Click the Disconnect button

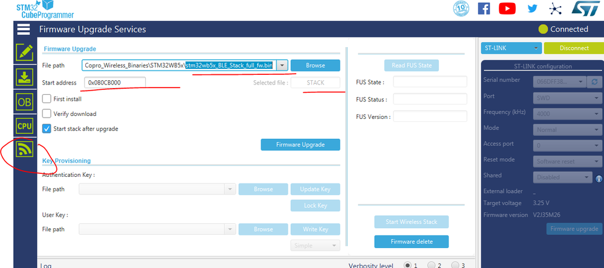pos(574,48)
